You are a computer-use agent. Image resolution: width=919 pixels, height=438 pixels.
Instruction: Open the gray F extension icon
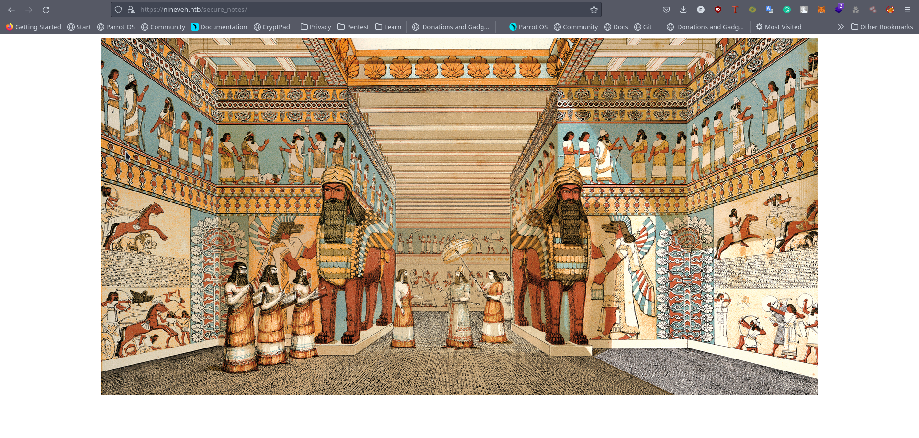(701, 10)
